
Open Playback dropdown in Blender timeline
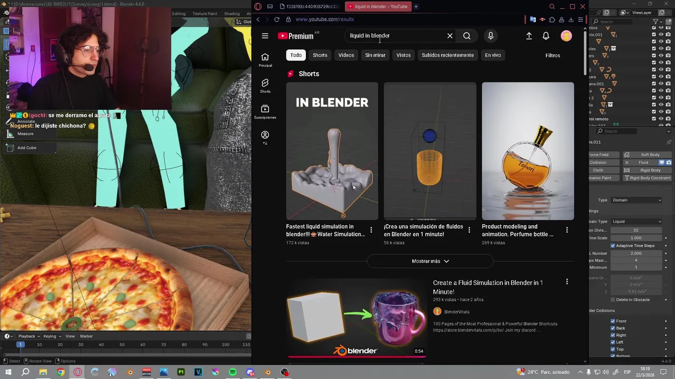[29, 336]
